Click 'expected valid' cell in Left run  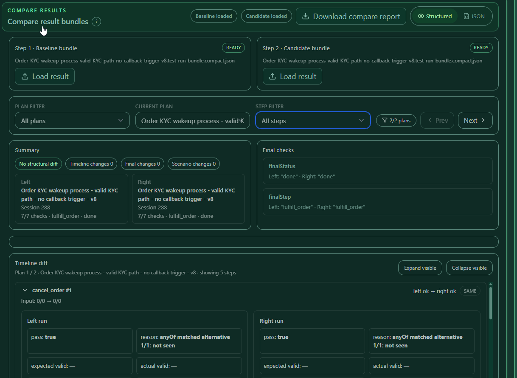[80, 366]
